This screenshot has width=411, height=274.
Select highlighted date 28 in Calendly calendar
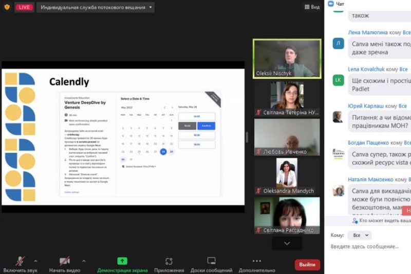point(163,152)
